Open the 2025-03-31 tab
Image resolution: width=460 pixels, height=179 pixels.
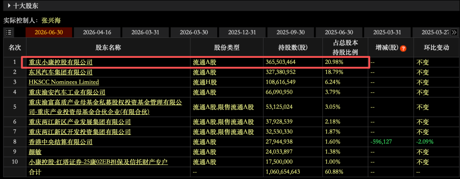click(x=388, y=32)
